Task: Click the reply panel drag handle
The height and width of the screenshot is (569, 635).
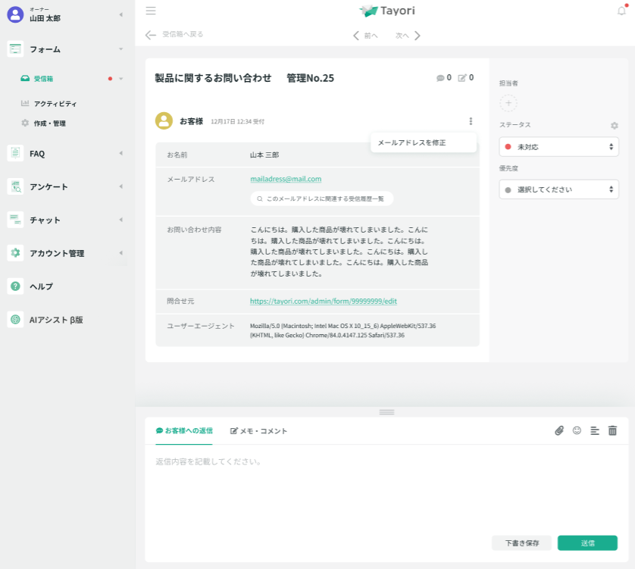Action: tap(386, 412)
